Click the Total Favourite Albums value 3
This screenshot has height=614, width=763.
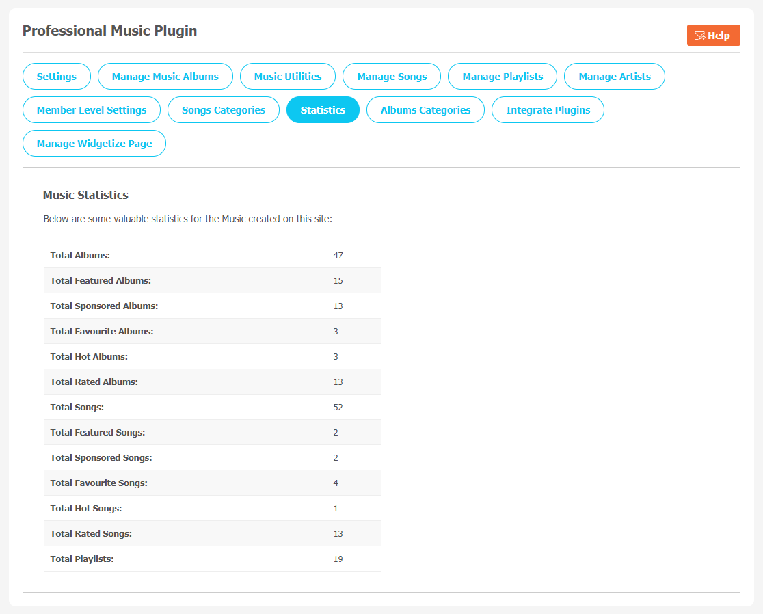point(336,332)
